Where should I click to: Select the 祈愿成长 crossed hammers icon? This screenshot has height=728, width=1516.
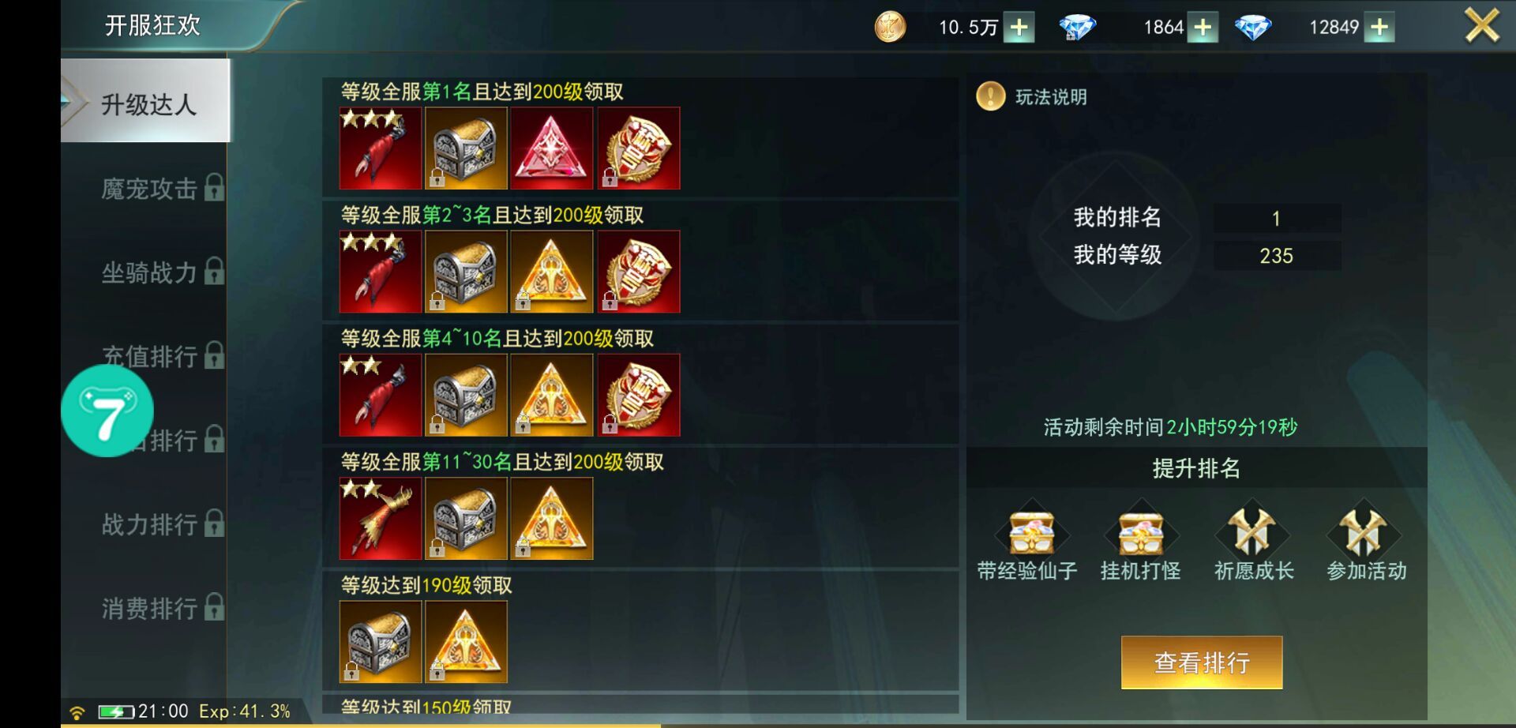1253,530
